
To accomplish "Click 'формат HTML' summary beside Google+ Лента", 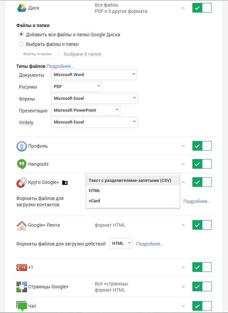I will [110, 225].
